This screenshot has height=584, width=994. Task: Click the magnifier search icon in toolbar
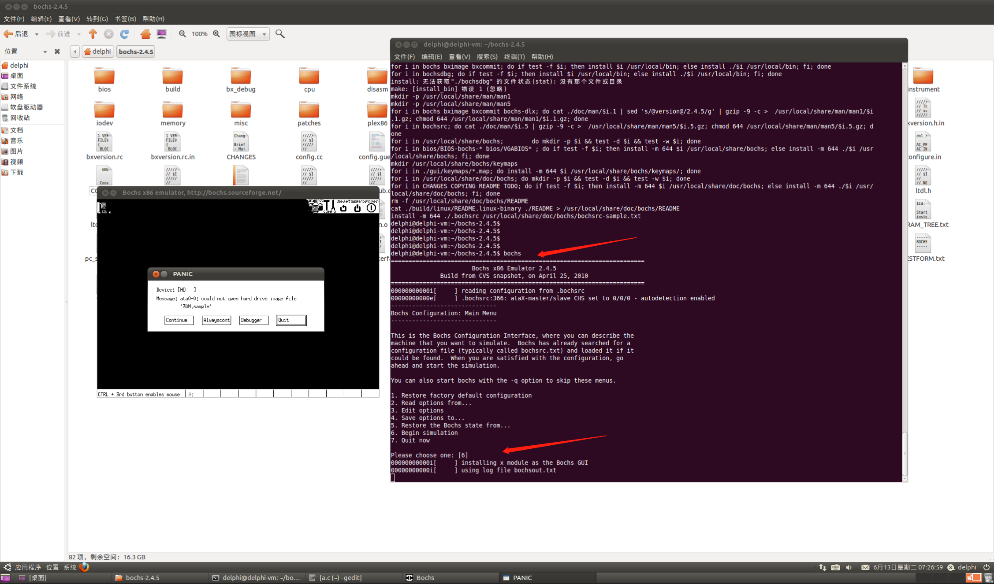(280, 34)
